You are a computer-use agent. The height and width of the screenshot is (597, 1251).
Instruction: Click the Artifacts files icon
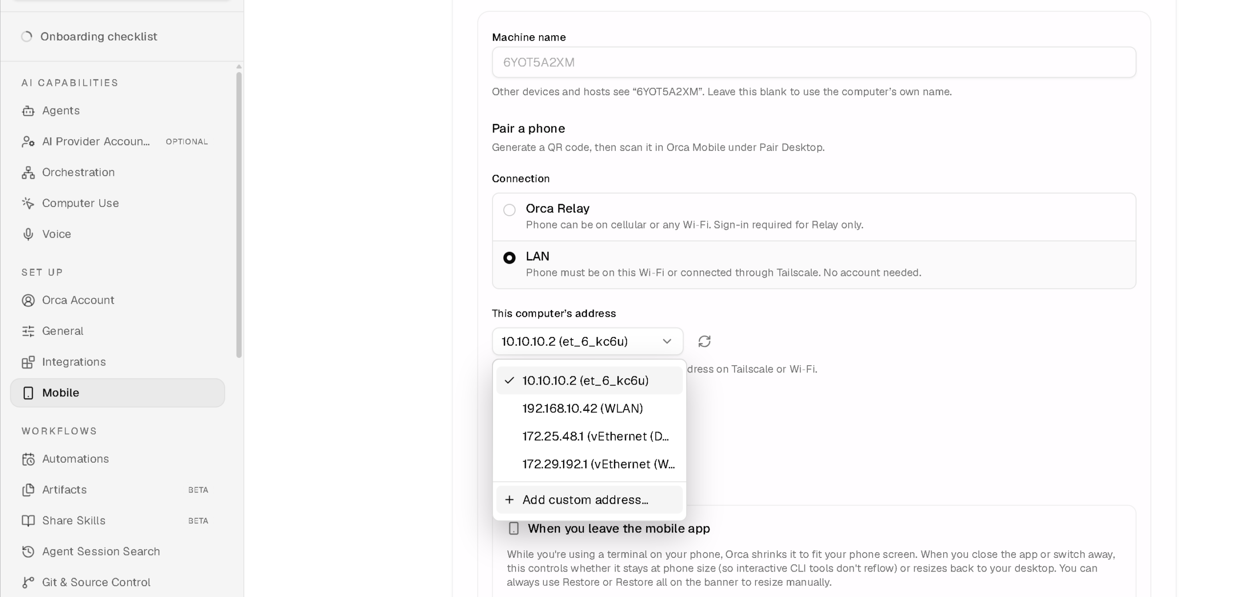28,490
